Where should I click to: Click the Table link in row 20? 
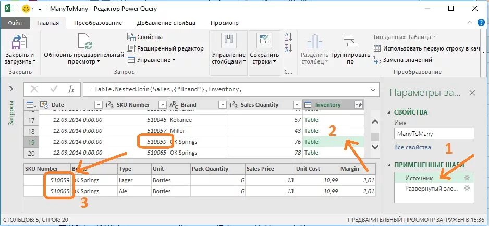click(x=311, y=153)
